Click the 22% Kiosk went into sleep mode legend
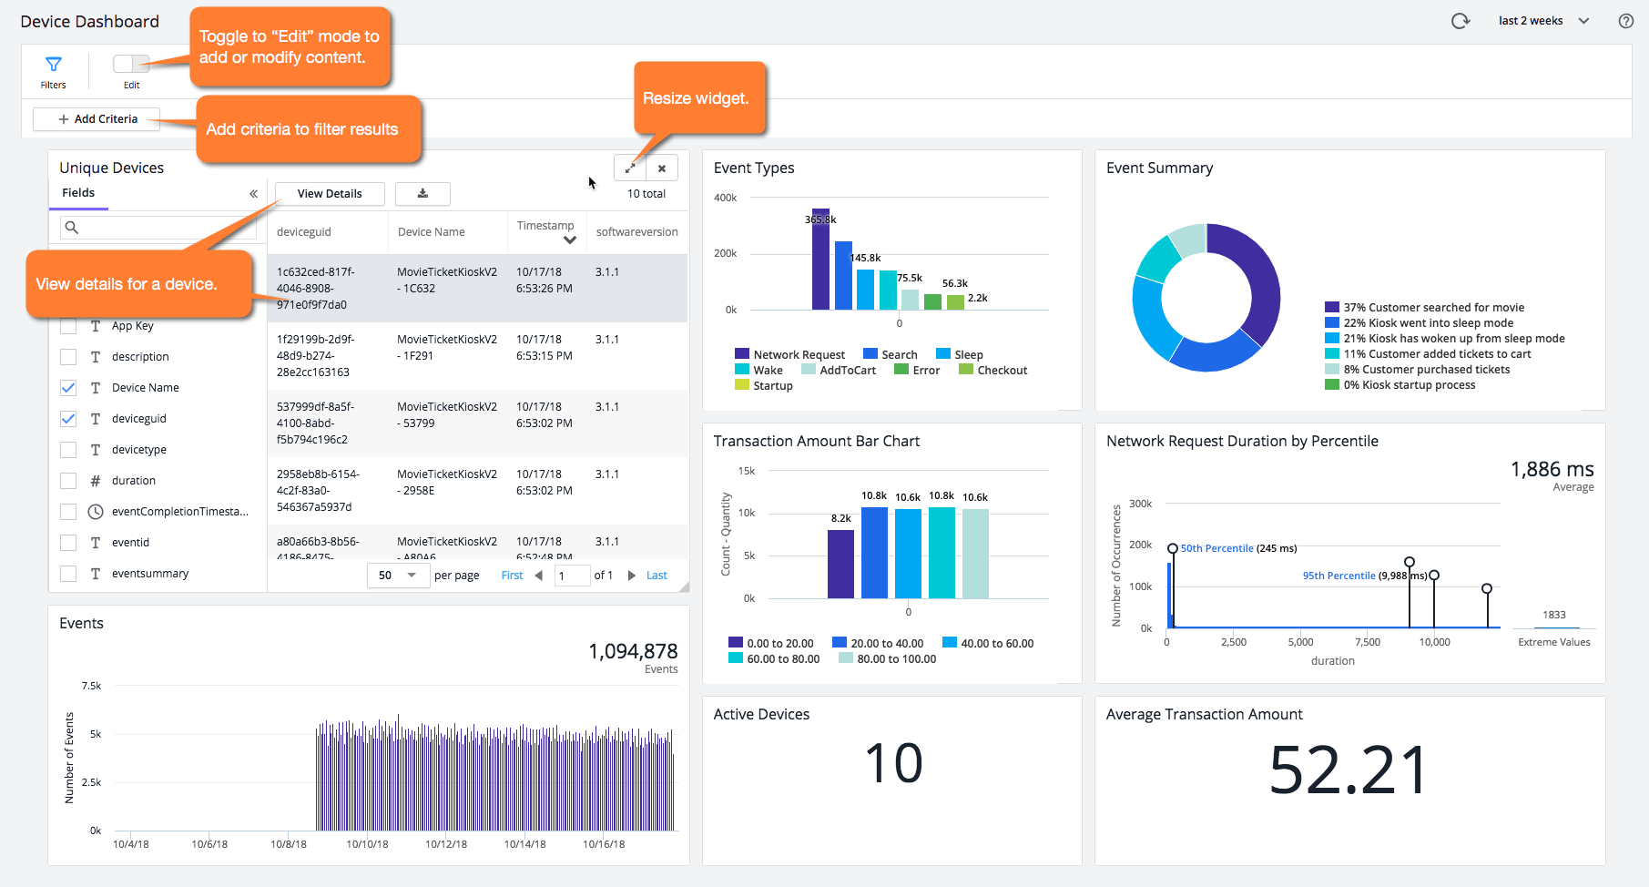1649x887 pixels. (1420, 323)
